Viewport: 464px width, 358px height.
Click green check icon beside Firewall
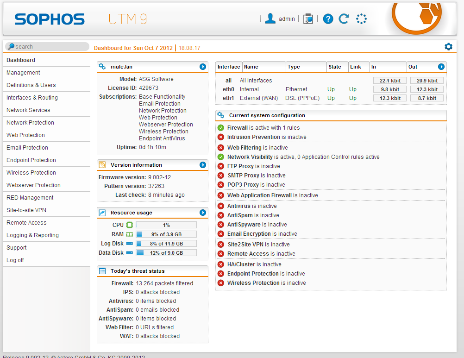221,128
